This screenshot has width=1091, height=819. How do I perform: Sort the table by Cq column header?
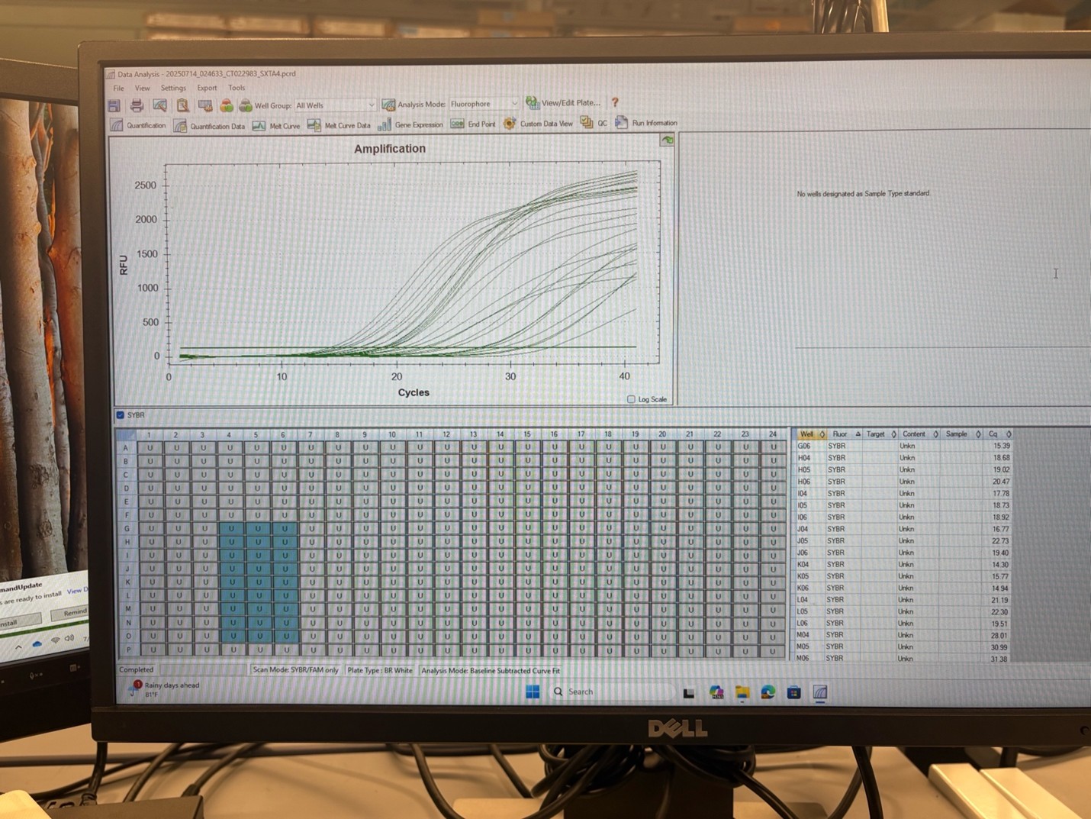coord(993,434)
